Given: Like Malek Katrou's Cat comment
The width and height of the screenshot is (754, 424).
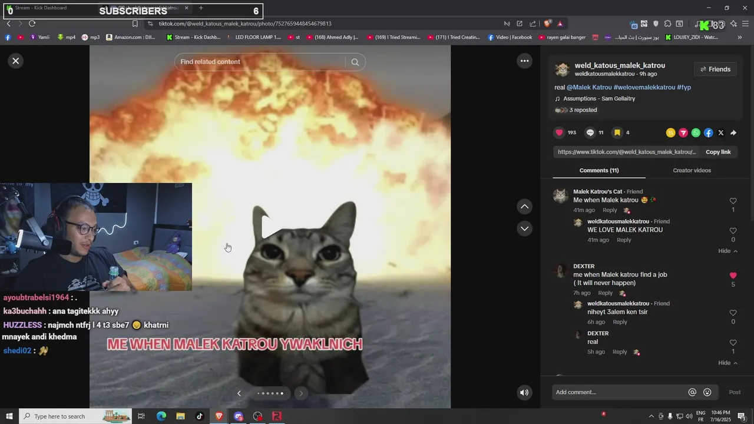Looking at the screenshot, I should pyautogui.click(x=733, y=201).
